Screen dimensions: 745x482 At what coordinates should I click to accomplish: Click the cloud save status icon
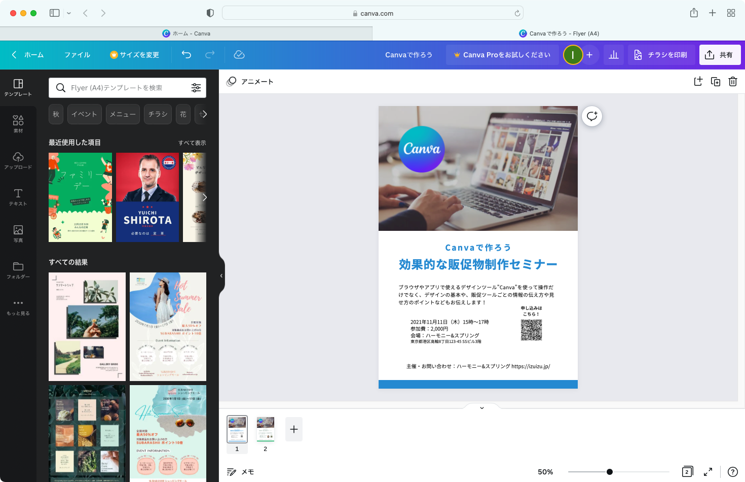[x=239, y=55]
